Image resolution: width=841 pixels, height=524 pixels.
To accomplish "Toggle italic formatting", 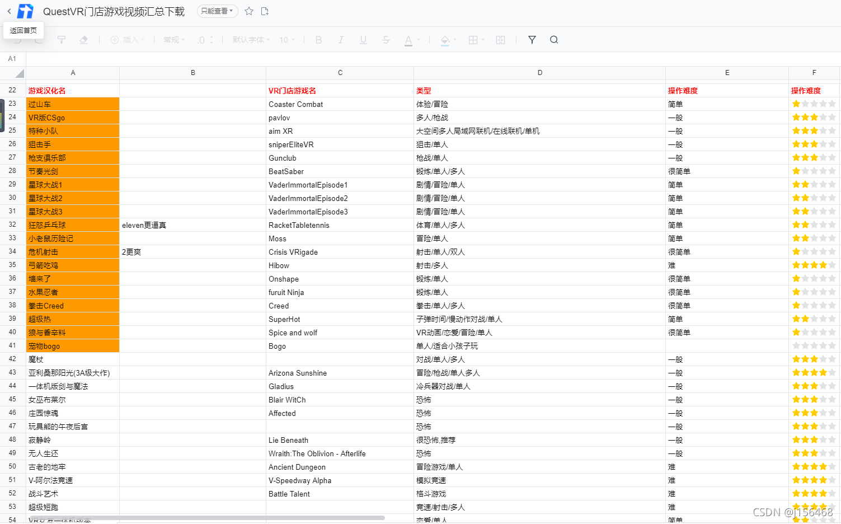I will pyautogui.click(x=341, y=40).
